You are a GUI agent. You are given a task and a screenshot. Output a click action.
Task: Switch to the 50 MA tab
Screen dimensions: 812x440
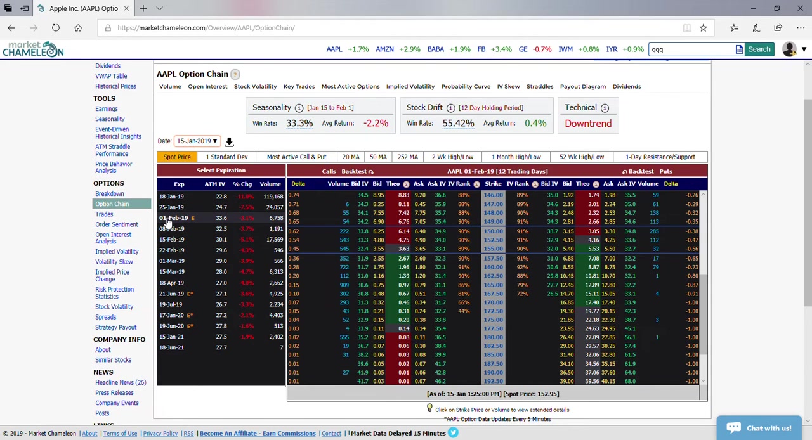pyautogui.click(x=378, y=157)
